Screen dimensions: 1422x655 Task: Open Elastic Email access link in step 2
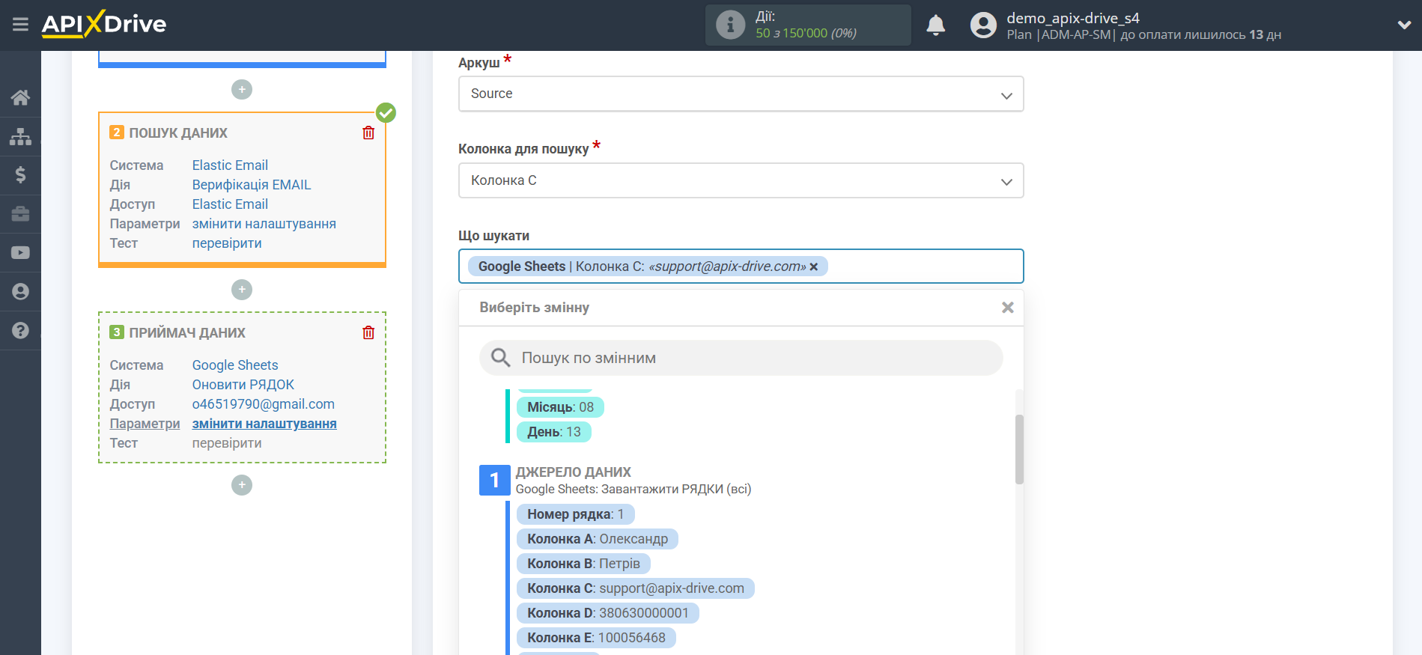coord(230,204)
